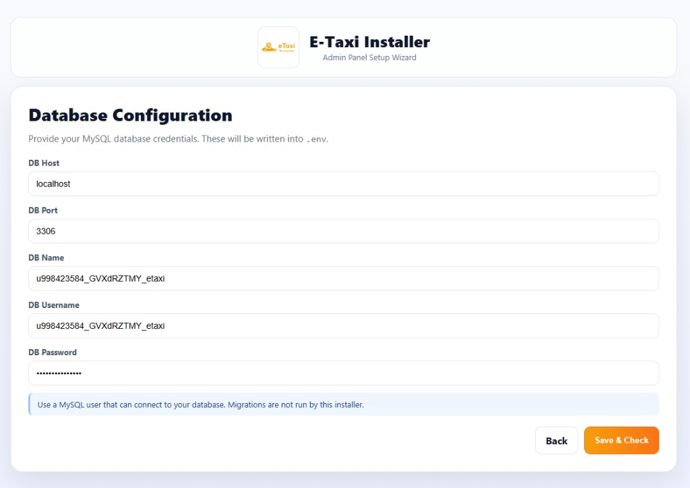690x488 pixels.
Task: Click the E-Taxi Installer heading
Action: coord(370,42)
